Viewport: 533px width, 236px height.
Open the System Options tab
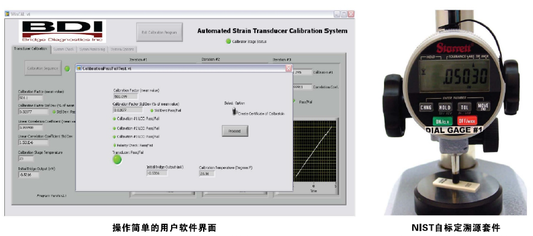pyautogui.click(x=123, y=50)
